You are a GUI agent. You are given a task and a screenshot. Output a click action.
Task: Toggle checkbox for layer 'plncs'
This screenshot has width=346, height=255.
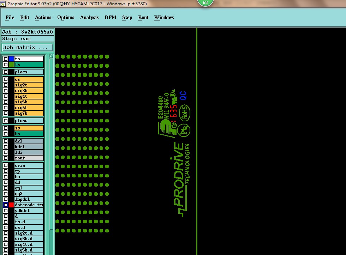click(6, 72)
